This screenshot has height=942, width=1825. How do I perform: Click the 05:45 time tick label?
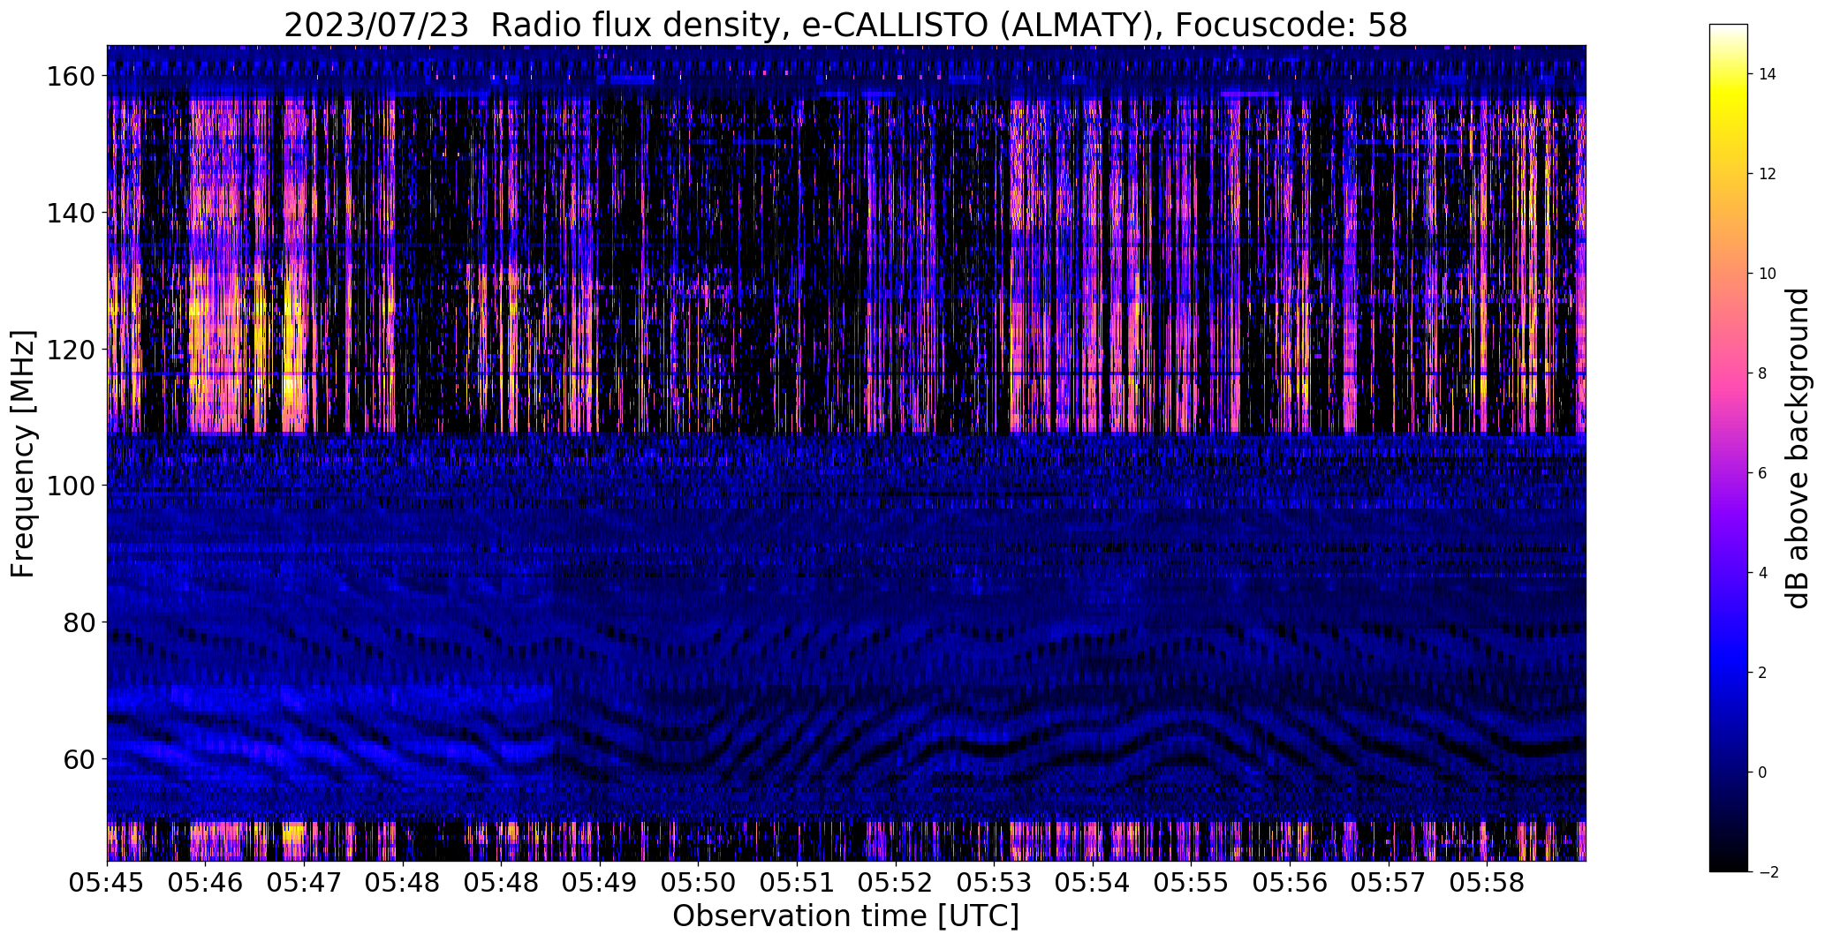click(107, 883)
